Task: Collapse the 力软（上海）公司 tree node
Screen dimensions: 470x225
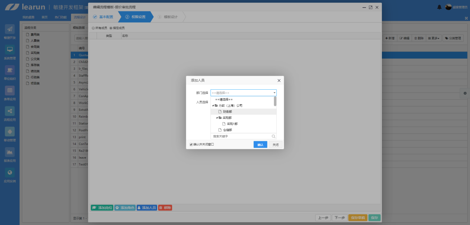Action: (x=213, y=106)
